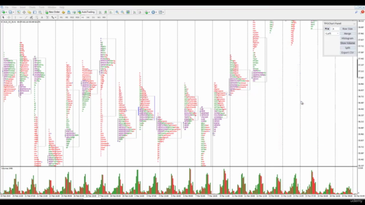Viewport: 365px width, 205px height.
Task: Switch to Line Chart display
Action: tap(111, 12)
